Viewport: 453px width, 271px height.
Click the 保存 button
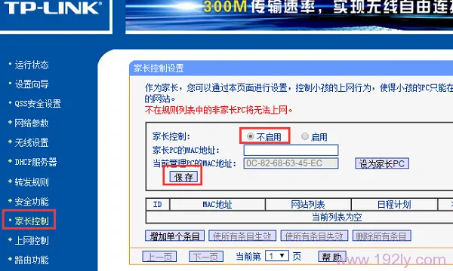[x=183, y=177]
